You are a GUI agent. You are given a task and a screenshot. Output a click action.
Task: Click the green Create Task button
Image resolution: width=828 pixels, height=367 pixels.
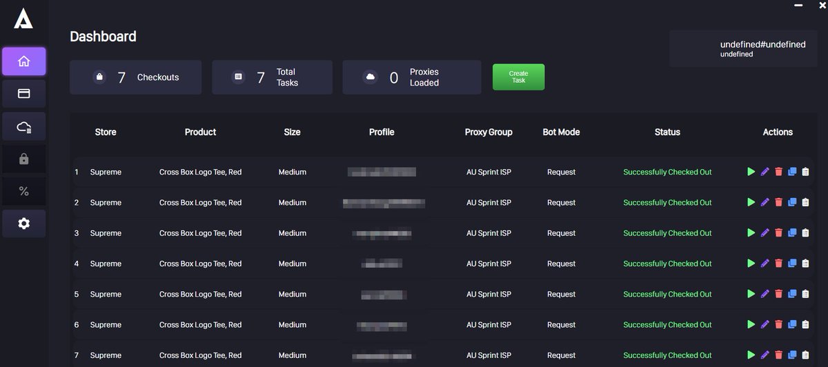click(x=518, y=77)
